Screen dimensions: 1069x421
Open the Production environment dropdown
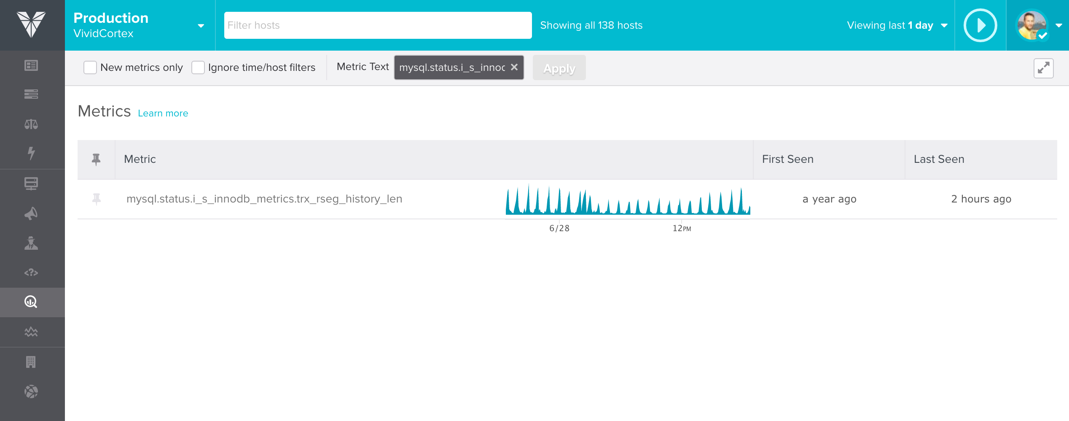139,25
